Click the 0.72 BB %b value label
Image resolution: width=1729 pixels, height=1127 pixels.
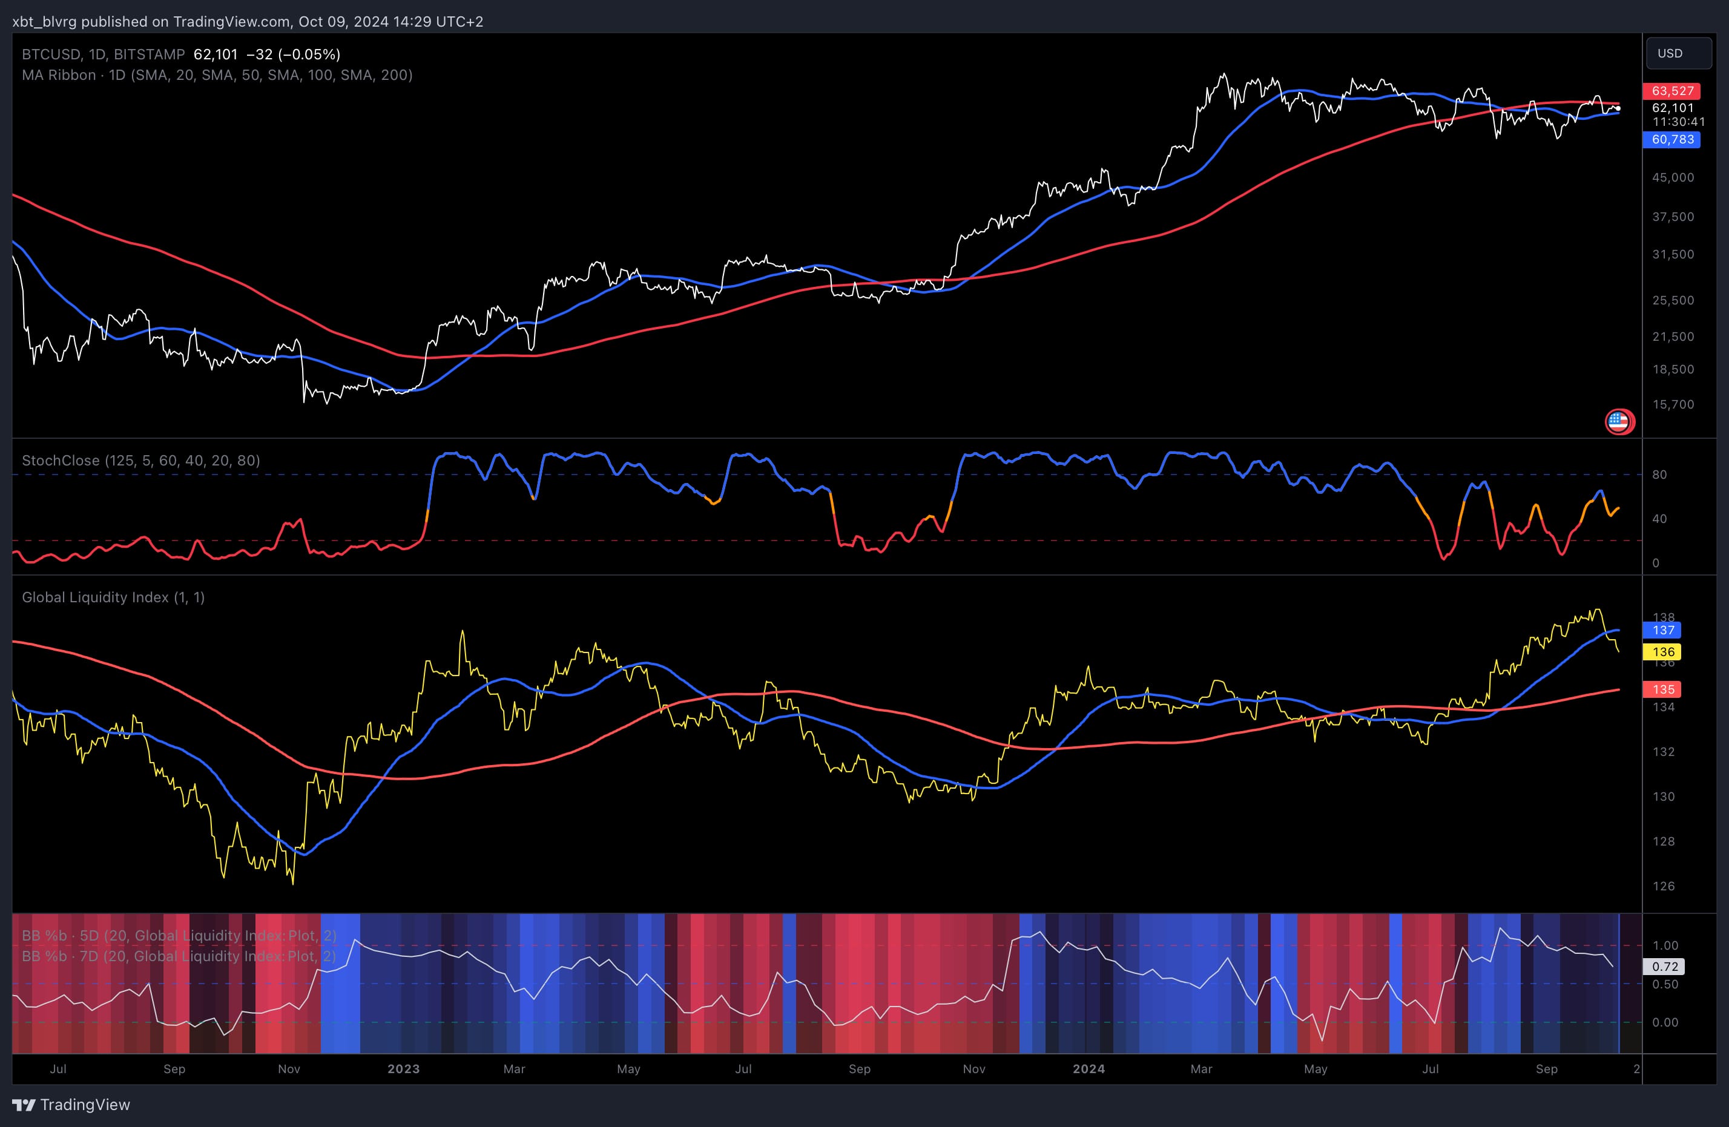click(1665, 967)
